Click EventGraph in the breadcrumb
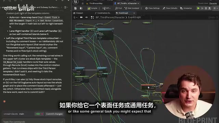Viewport: 219px width, 123px height. (134, 17)
